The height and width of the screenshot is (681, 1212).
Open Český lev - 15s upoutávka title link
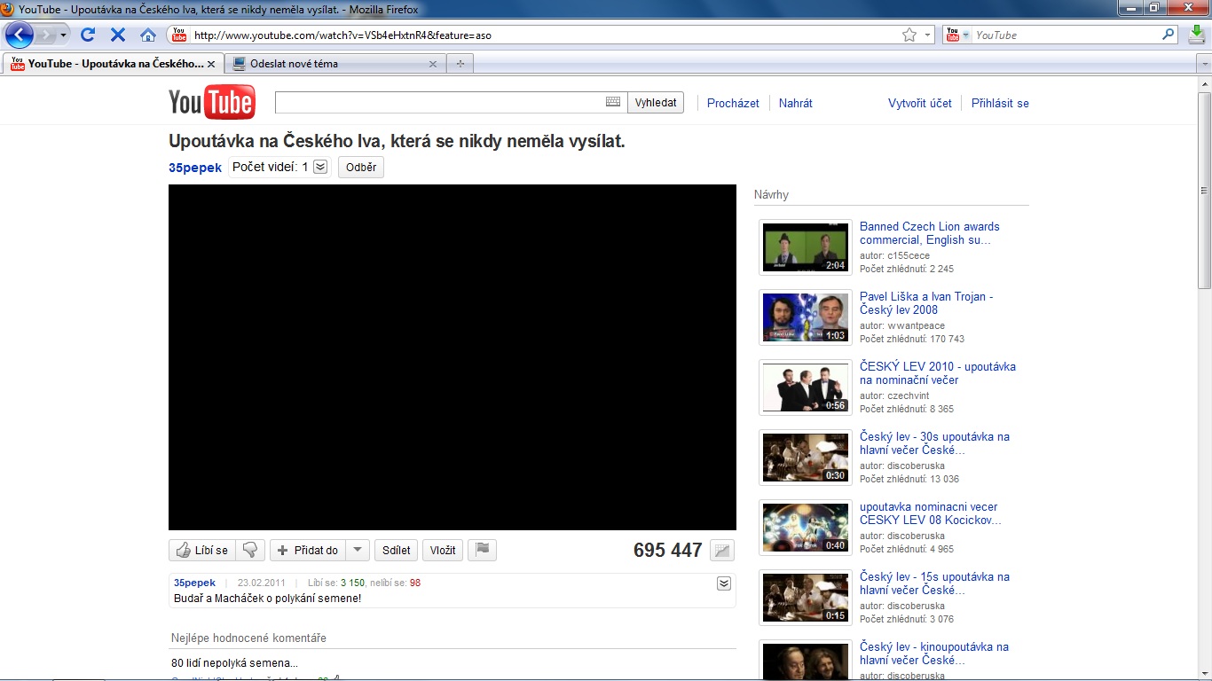pos(934,583)
